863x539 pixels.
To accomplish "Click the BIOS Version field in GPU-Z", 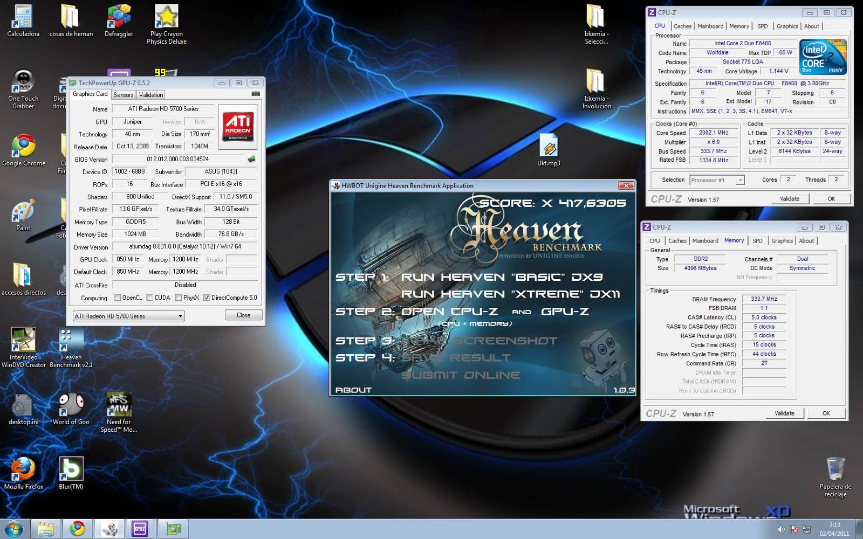I will (178, 159).
